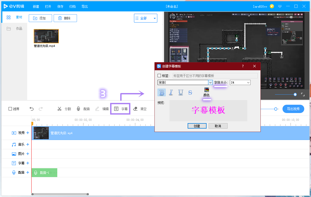Open the 颜色 color palette picker
Screen dimensions: 311x197
coord(207,92)
